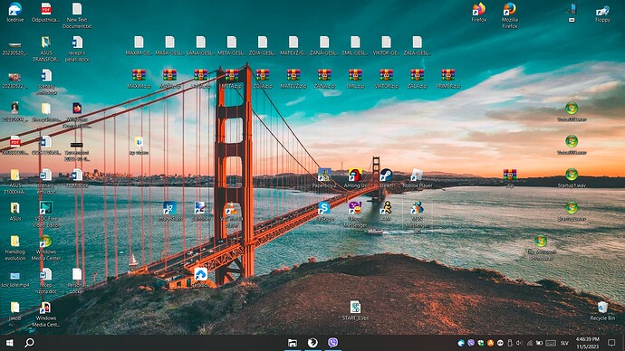Viewport: 625px width, 351px height.
Task: Open the Floppy shortcut icon
Action: [602, 14]
